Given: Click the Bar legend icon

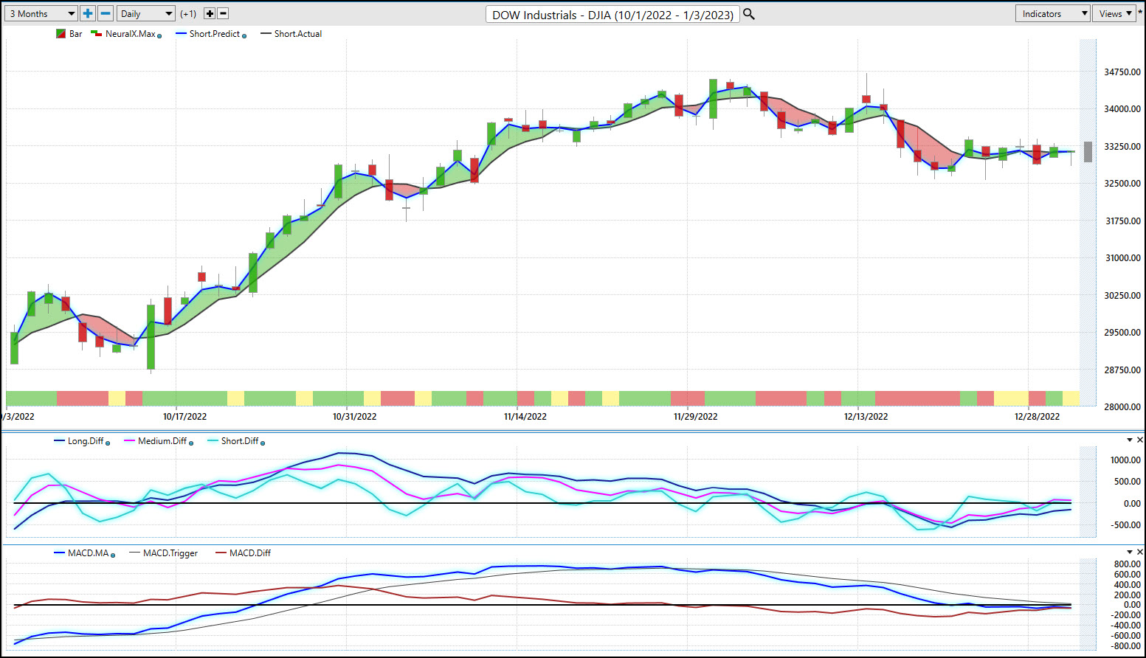Looking at the screenshot, I should pyautogui.click(x=61, y=34).
